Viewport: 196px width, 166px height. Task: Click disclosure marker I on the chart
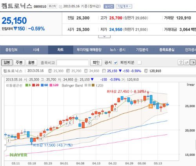9,141
